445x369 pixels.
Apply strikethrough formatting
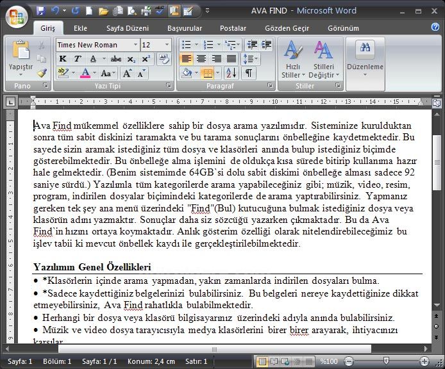116,59
